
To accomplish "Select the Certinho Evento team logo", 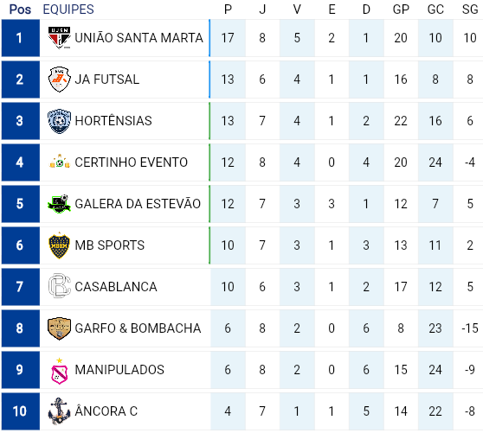I will (x=60, y=162).
